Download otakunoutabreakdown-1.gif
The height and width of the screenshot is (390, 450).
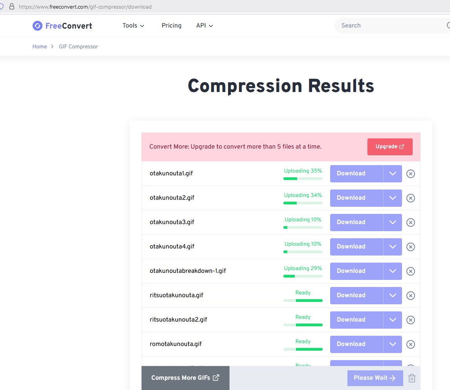tap(356, 271)
